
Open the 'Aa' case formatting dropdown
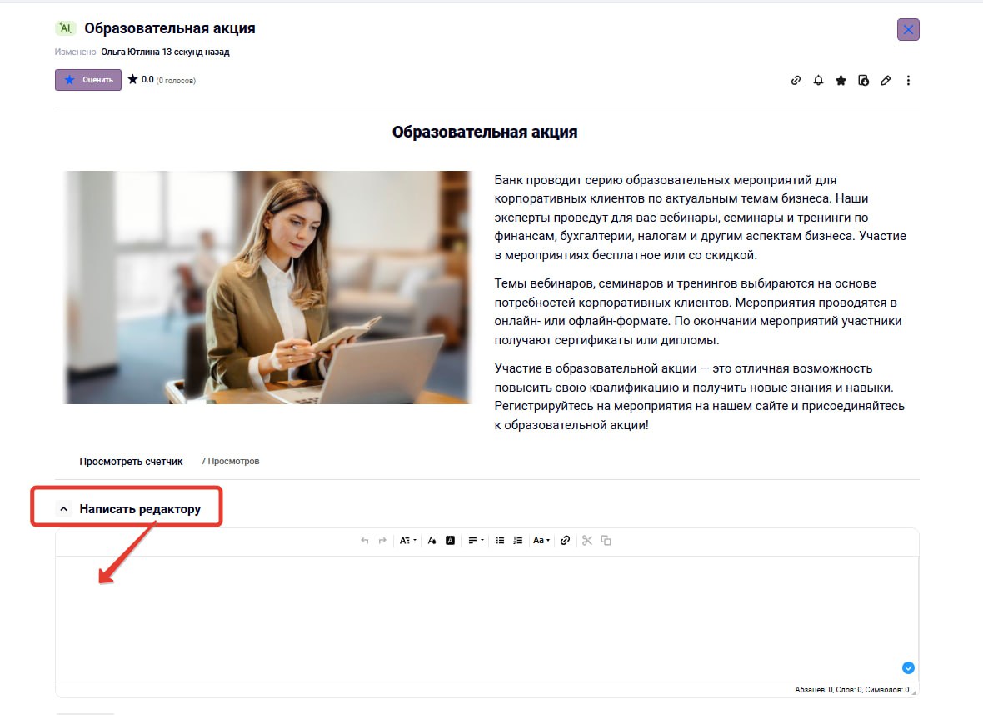click(x=541, y=540)
